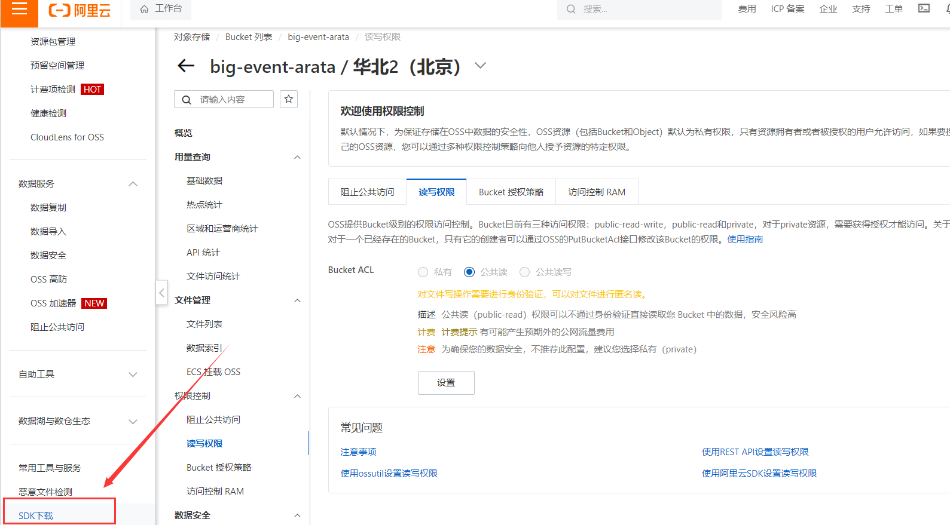Switch to the Bucket 授权策略 tab
This screenshot has height=525, width=950.
pos(511,192)
